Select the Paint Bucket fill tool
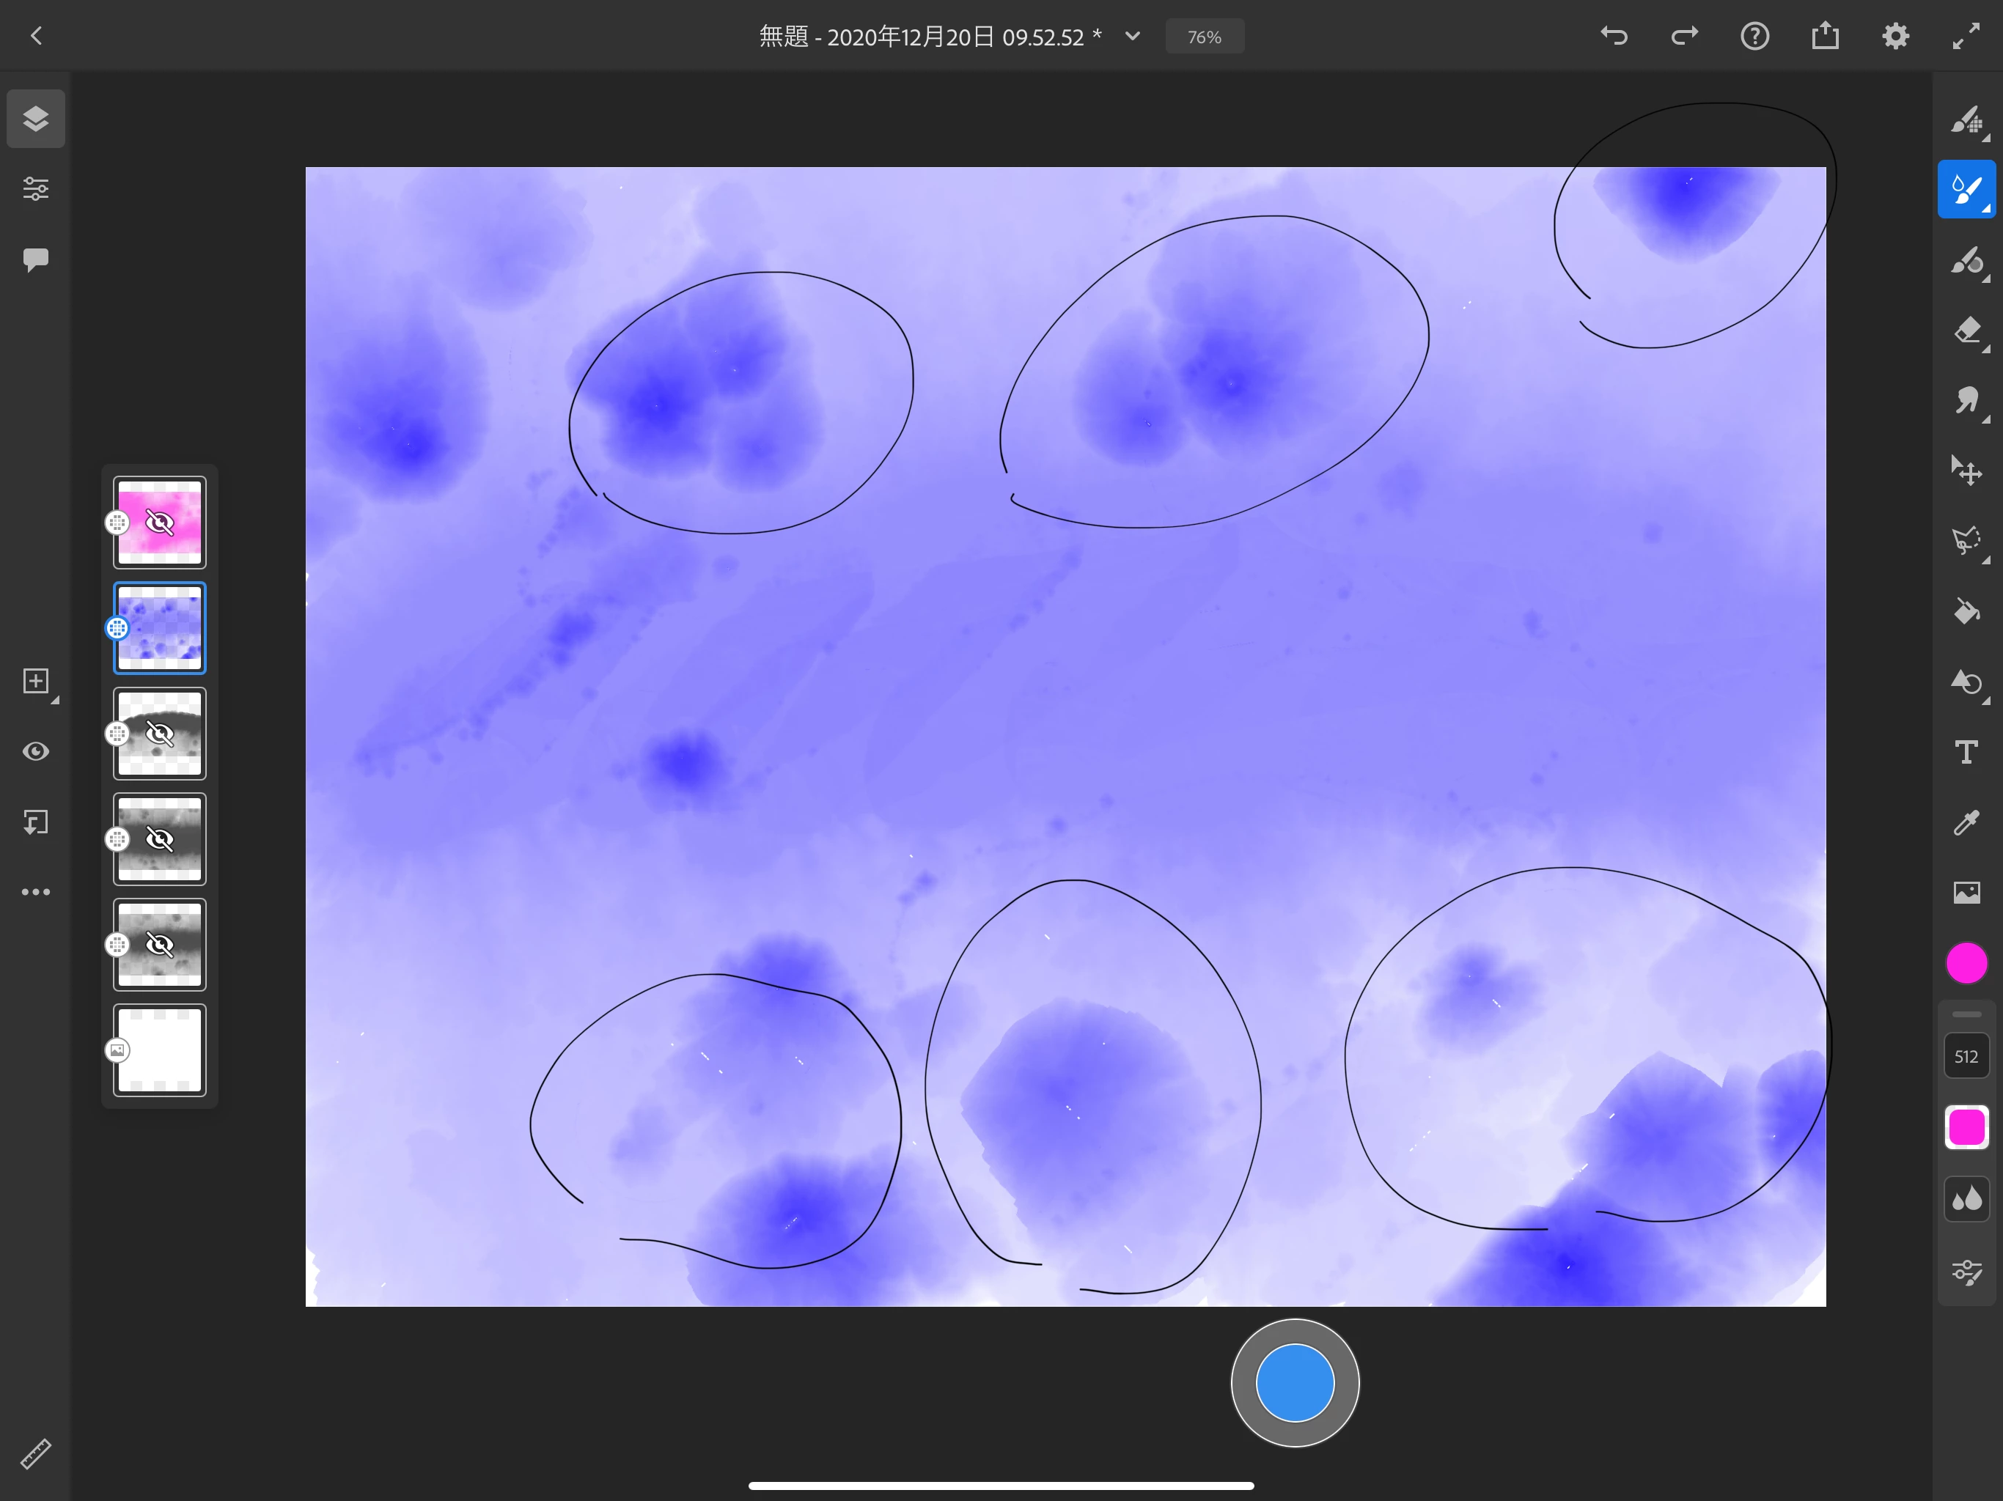 [1965, 612]
